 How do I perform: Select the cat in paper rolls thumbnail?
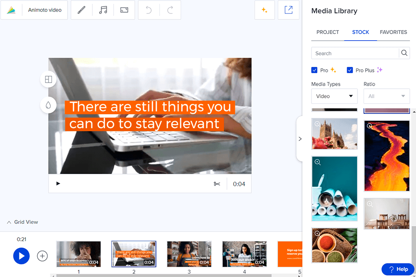[x=334, y=188]
